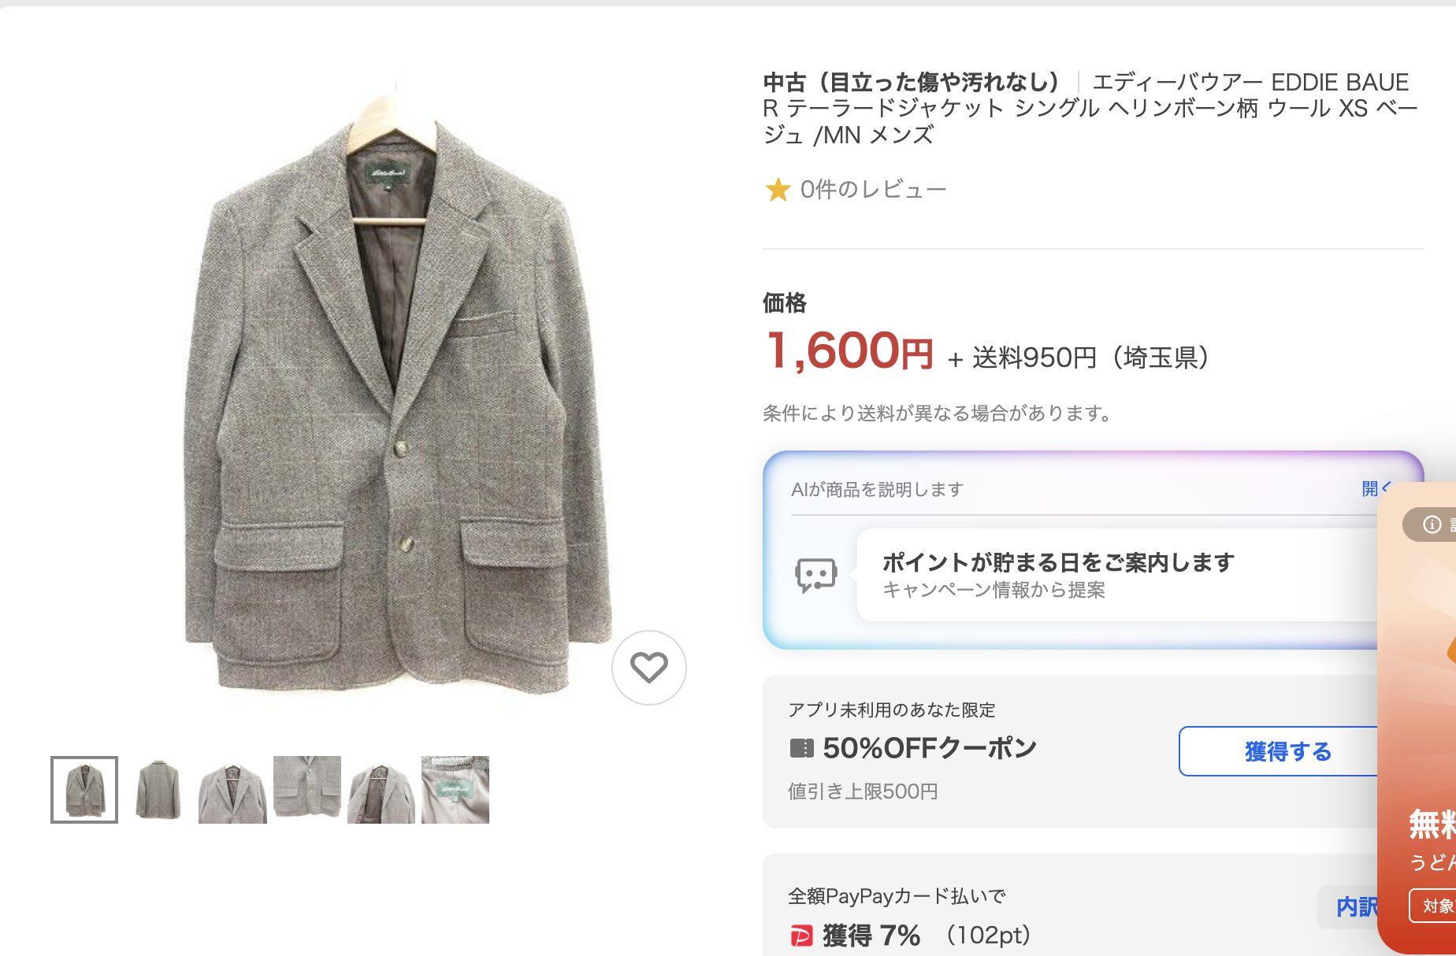Click the AI chat bubble icon
Screen dimensions: 1456x956
(815, 575)
